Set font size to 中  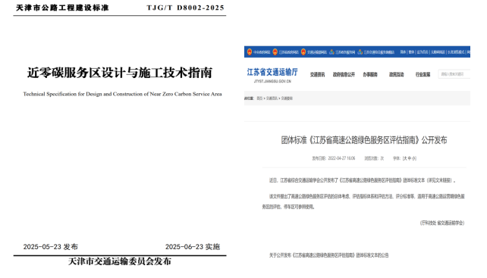click(410, 158)
